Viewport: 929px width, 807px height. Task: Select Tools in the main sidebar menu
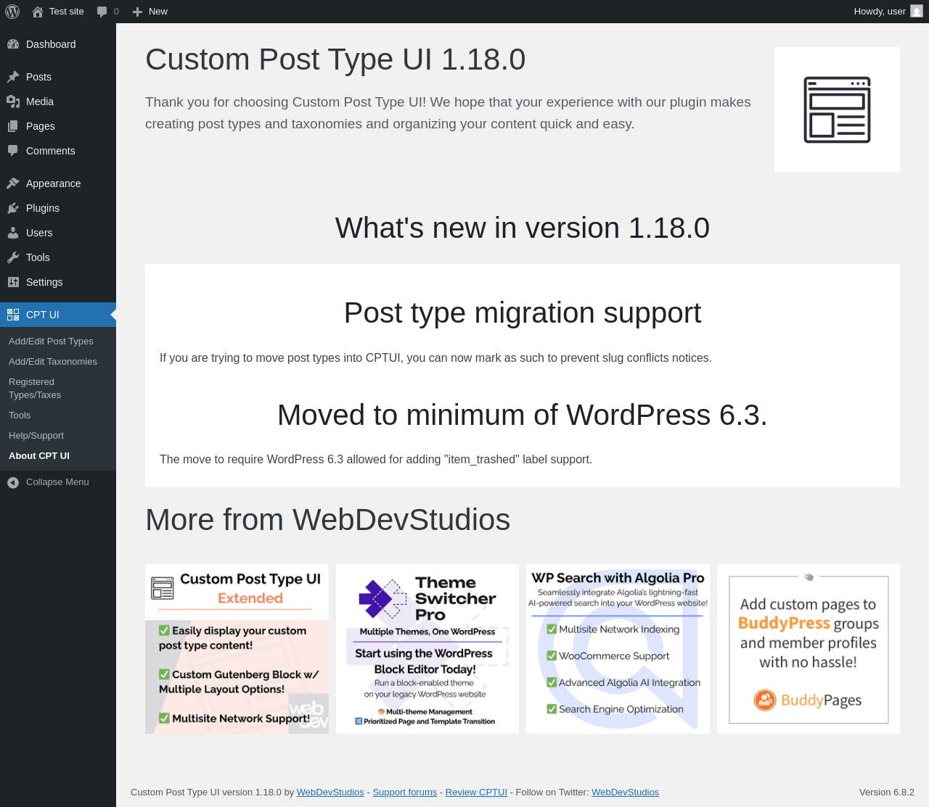(38, 257)
